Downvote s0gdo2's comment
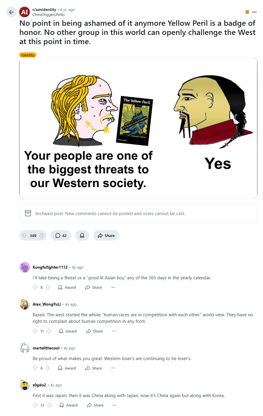 [49, 405]
